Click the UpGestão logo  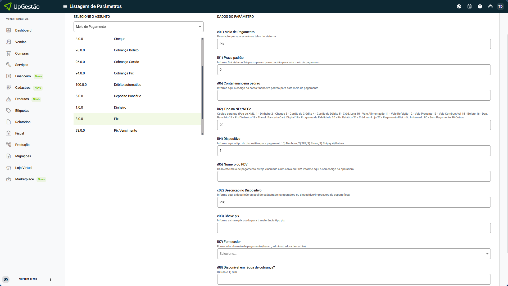click(x=22, y=6)
